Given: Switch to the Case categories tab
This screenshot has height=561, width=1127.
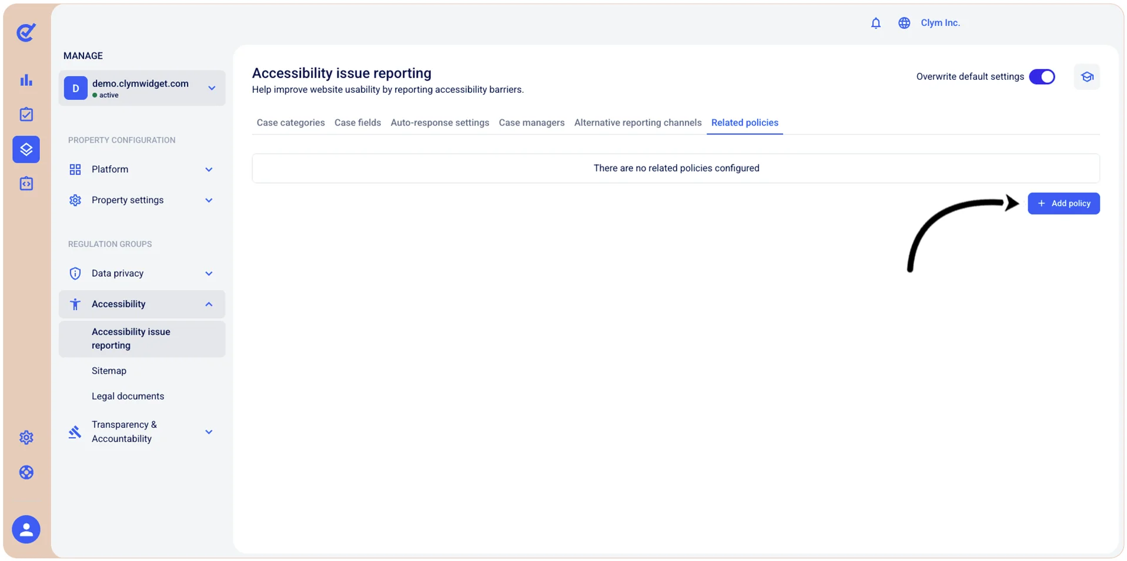Looking at the screenshot, I should (x=290, y=123).
